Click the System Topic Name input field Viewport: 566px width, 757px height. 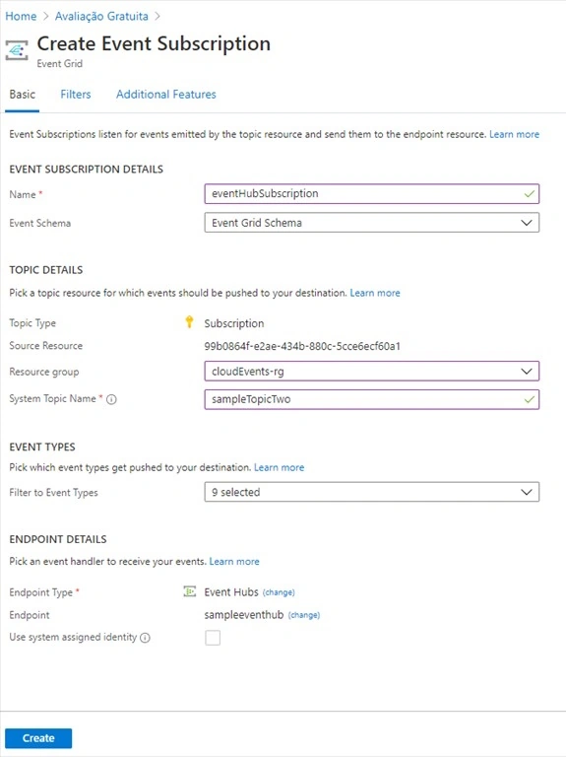[x=372, y=399]
